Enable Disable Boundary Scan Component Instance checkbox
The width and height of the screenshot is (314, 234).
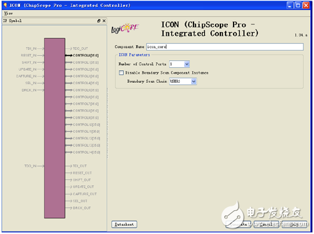[x=121, y=73]
